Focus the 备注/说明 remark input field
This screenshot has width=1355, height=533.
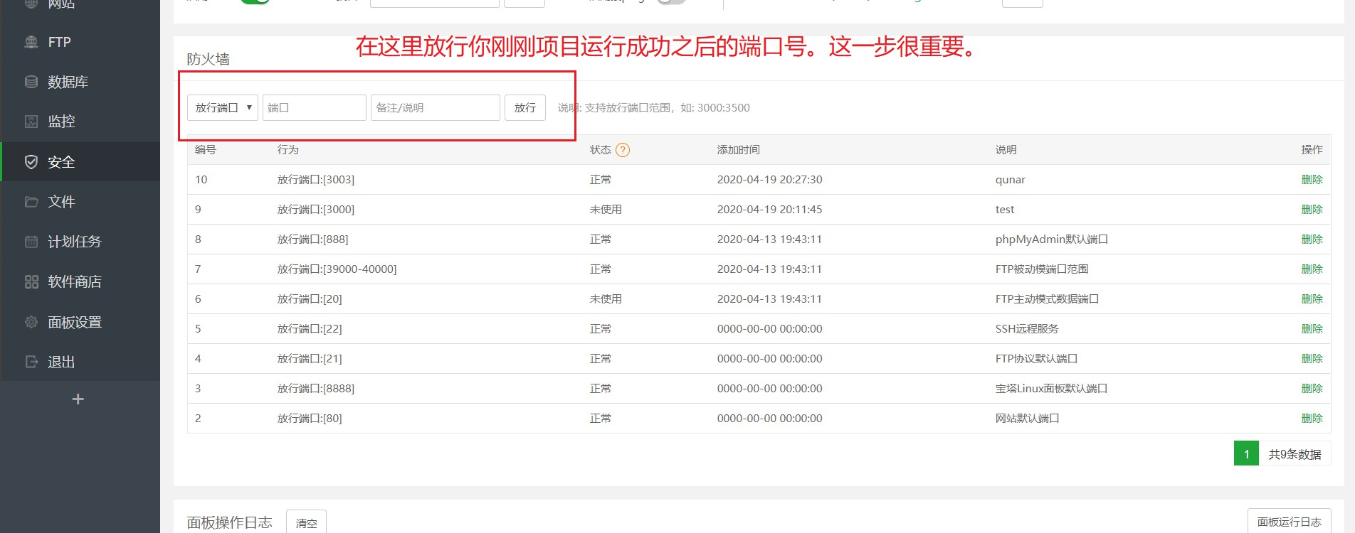(x=436, y=107)
